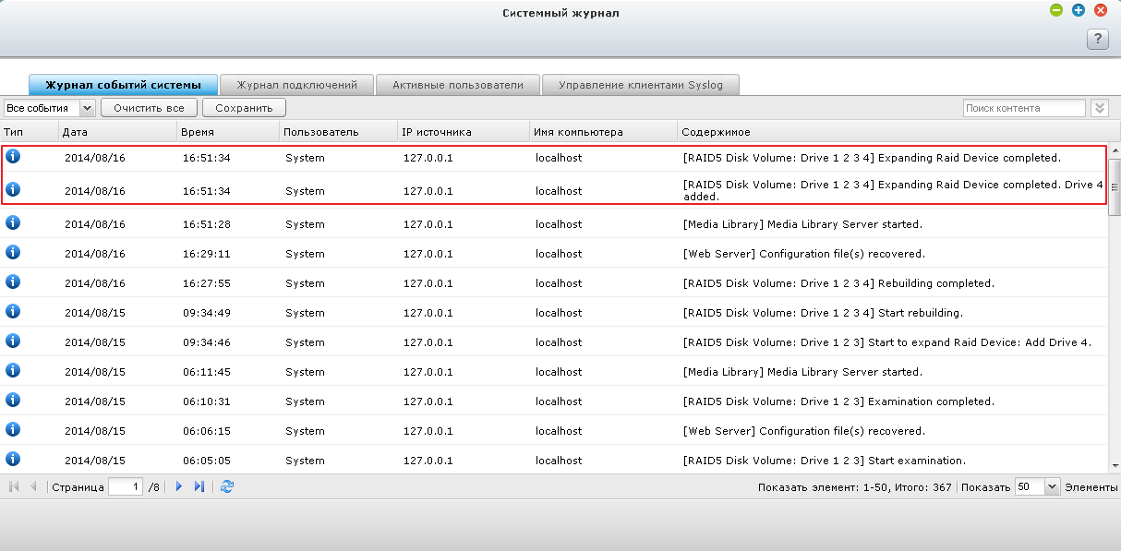The height and width of the screenshot is (551, 1121).
Task: Click info icon of the 16:29:11 row
Action: click(13, 252)
